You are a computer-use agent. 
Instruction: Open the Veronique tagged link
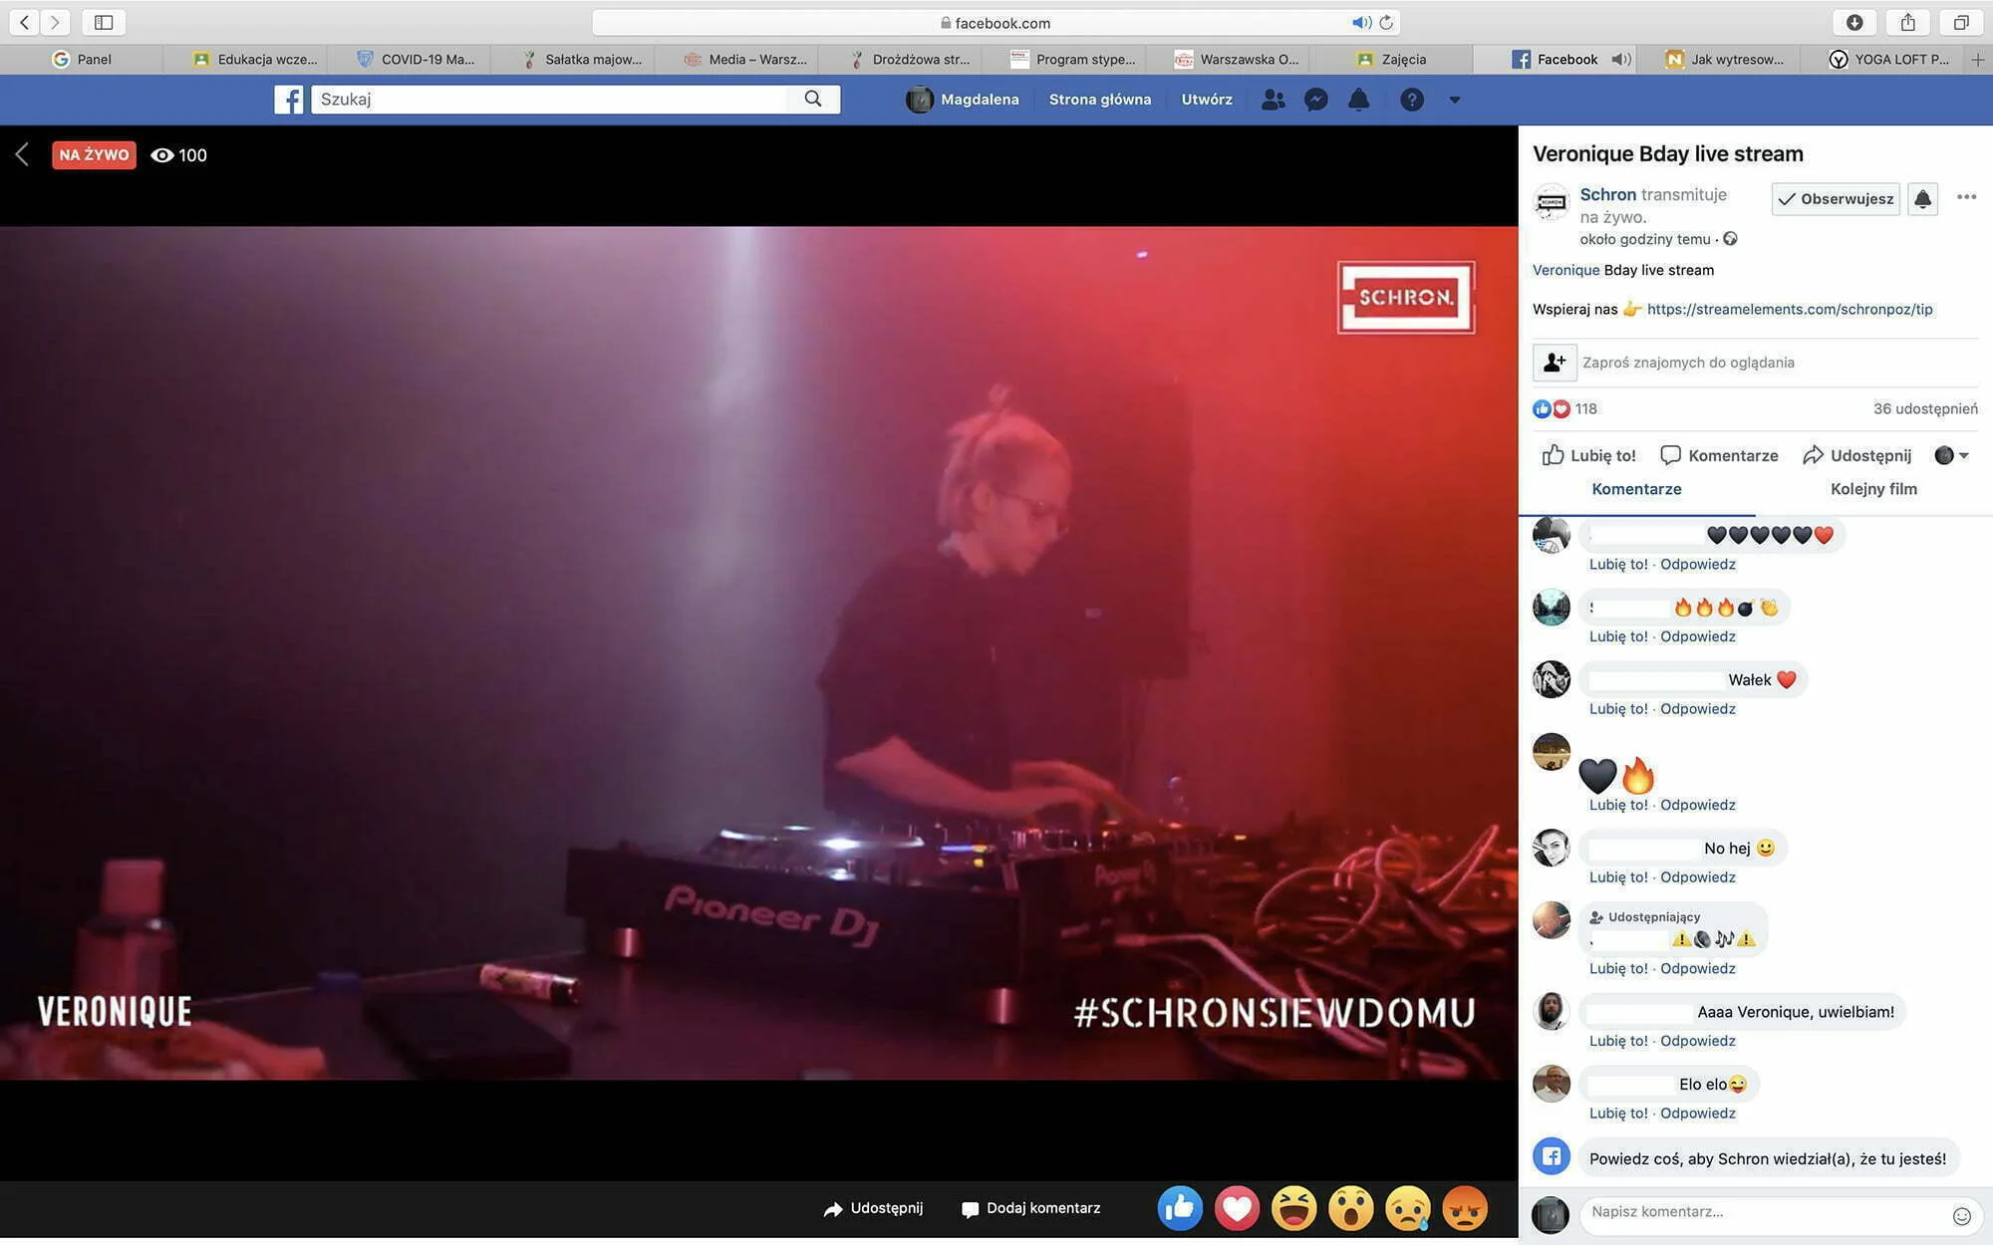coord(1566,270)
